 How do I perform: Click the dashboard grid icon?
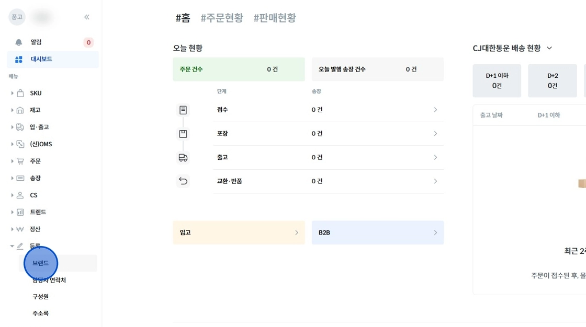point(19,59)
